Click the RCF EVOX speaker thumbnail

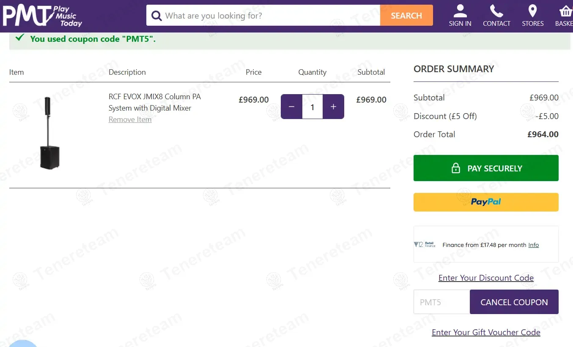(x=49, y=133)
